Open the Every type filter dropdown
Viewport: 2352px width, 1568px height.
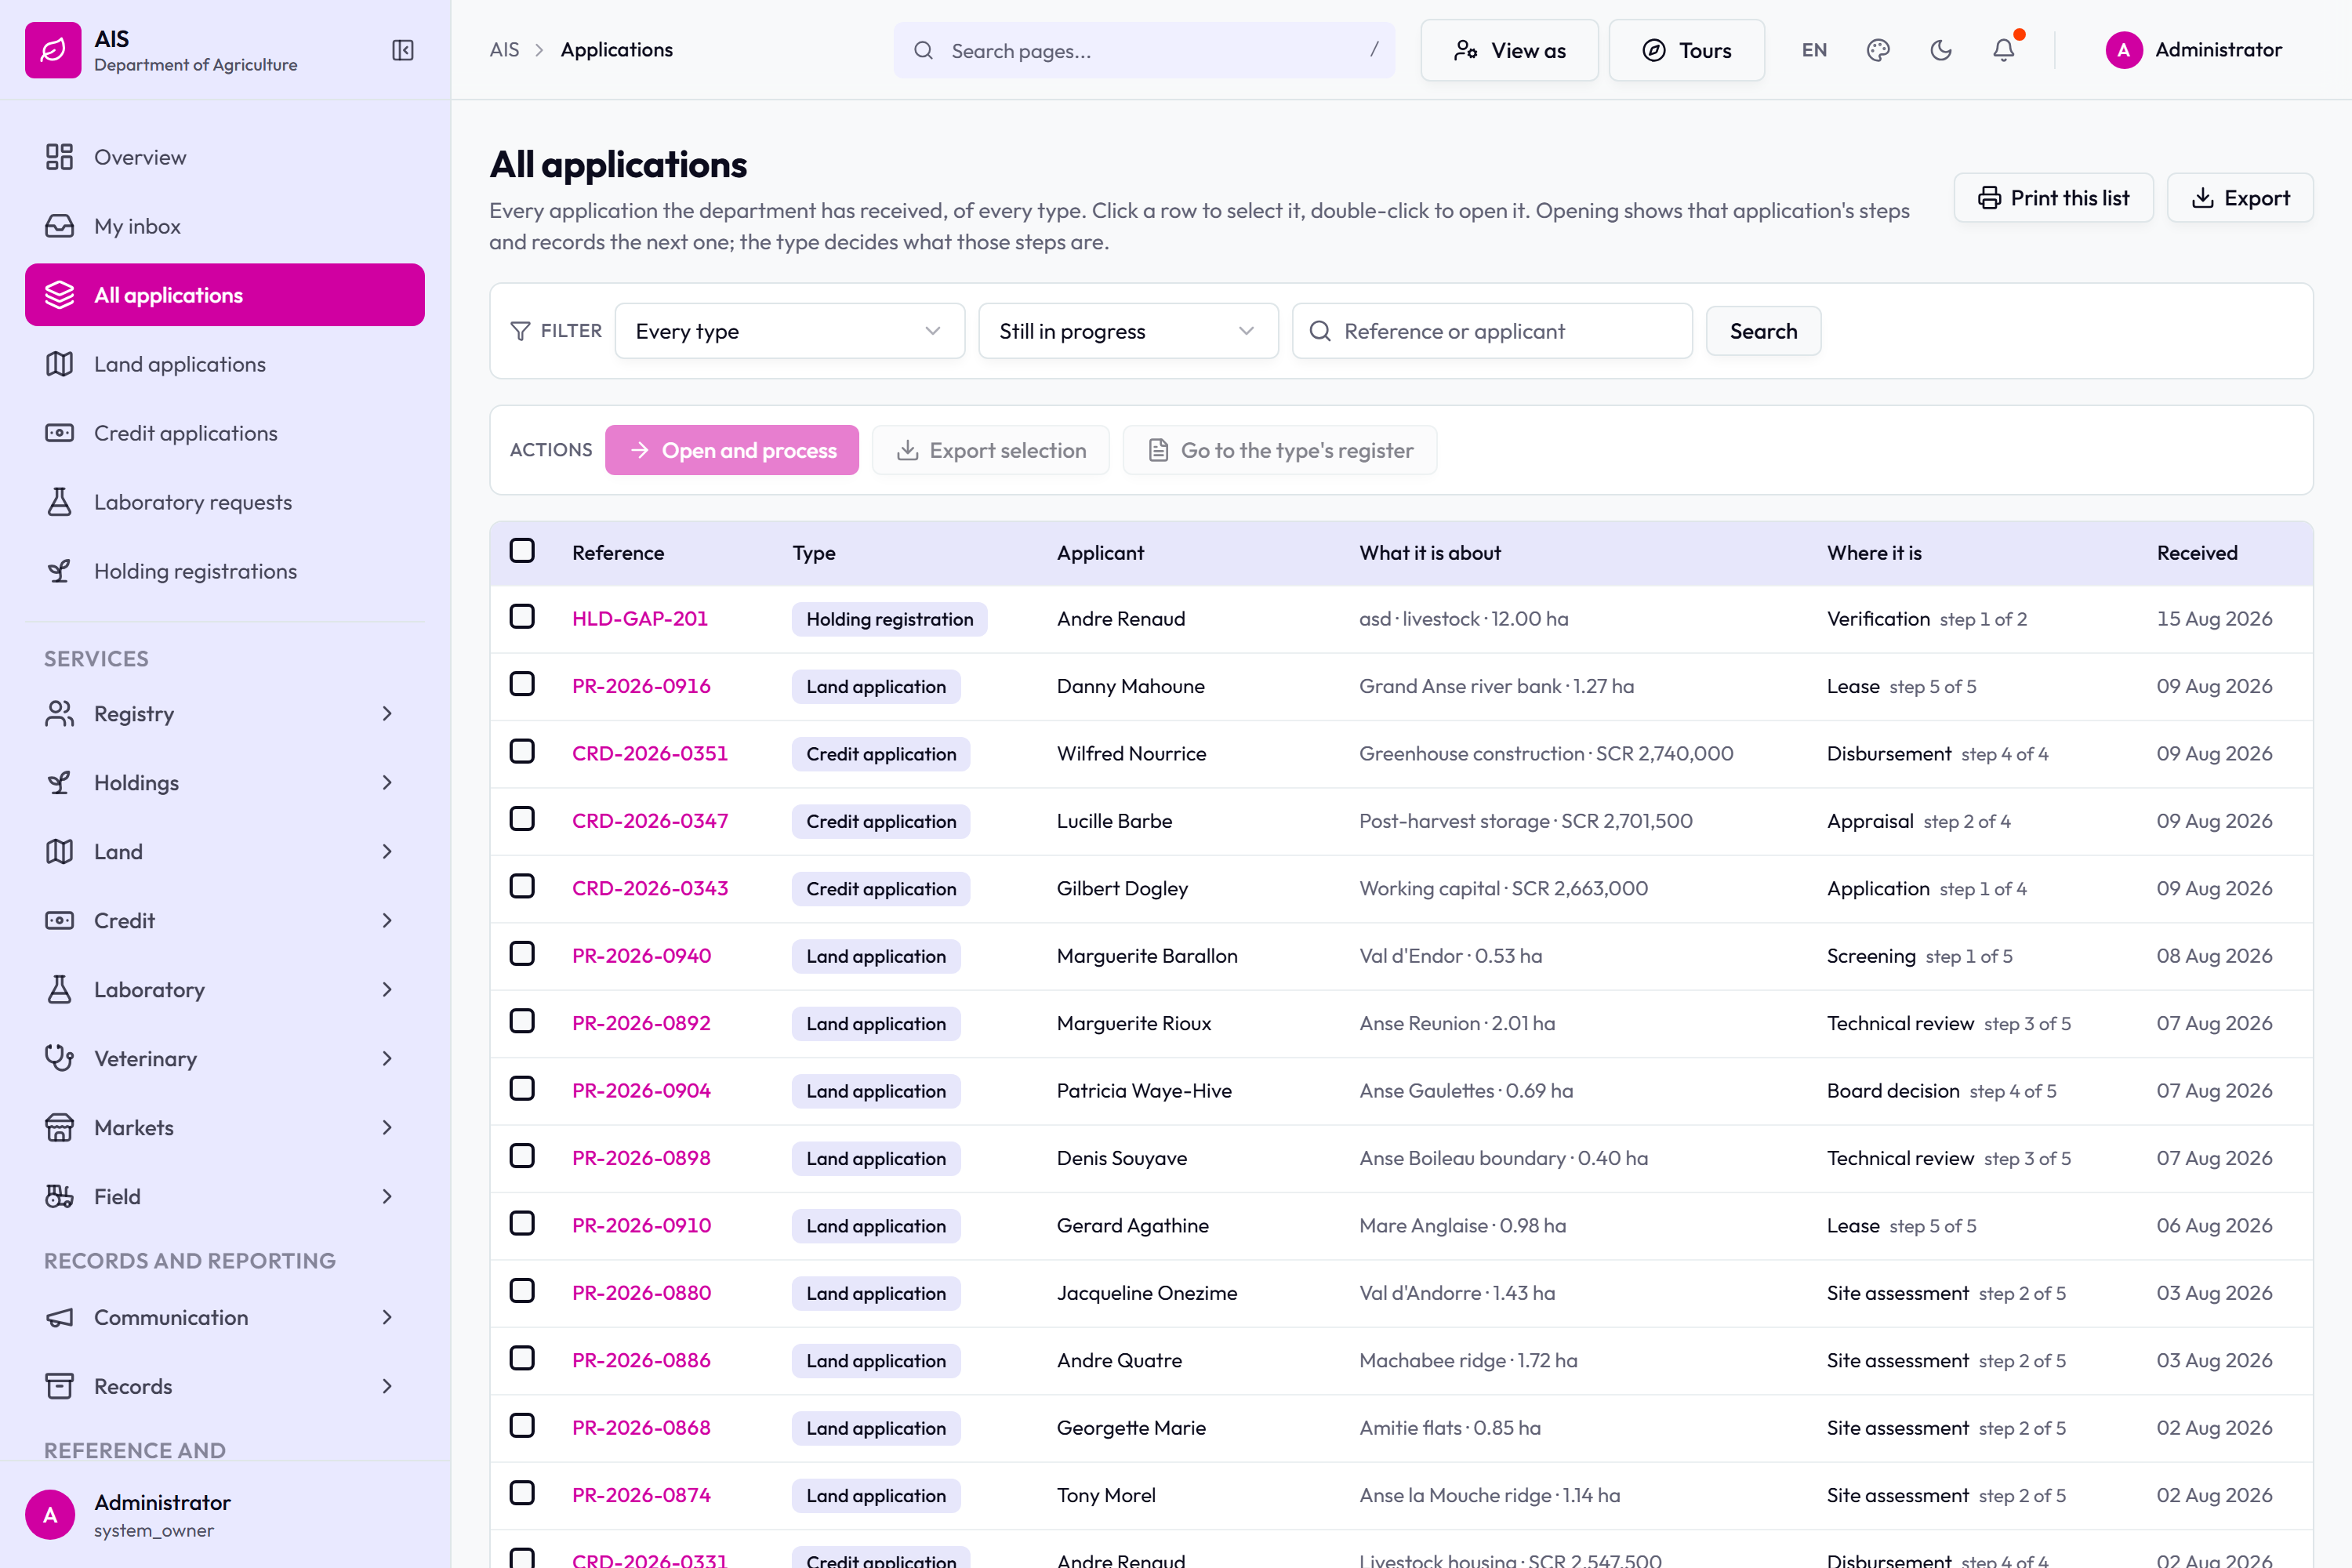tap(789, 331)
